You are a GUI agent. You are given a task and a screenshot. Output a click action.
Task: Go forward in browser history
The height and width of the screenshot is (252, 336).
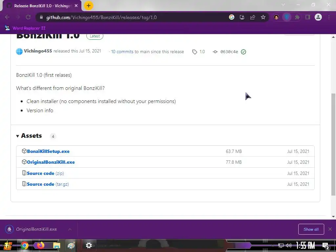[x=18, y=17]
